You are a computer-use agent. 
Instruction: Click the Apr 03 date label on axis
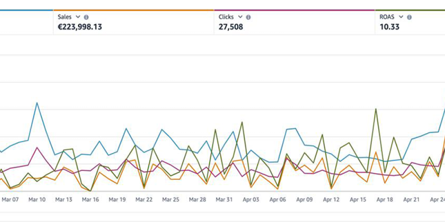click(251, 200)
